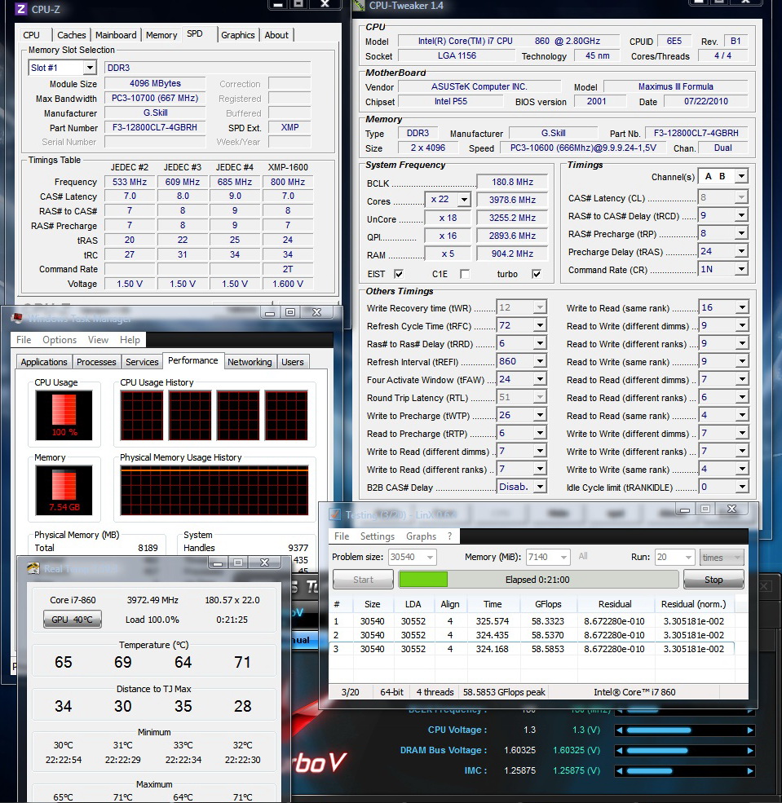Screen dimensions: 782x803
Task: Open the ? help menu in LinX
Action: (x=449, y=536)
